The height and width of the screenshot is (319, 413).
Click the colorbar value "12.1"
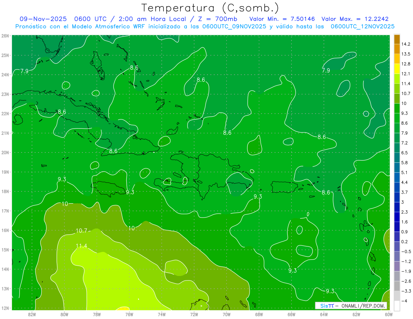[406, 74]
